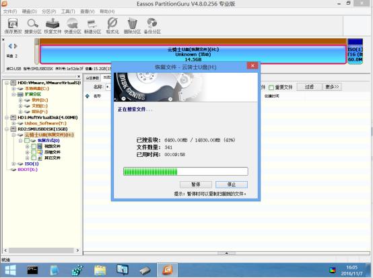
Task: Open the 工具(T) menu
Action: 68,11
